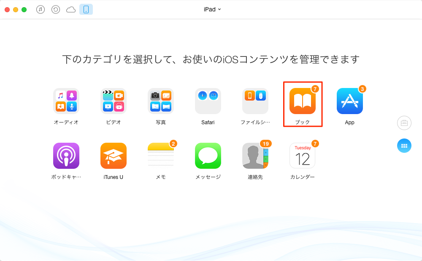Open the 連絡先 (Contacts) category
422x261 pixels.
[255, 156]
